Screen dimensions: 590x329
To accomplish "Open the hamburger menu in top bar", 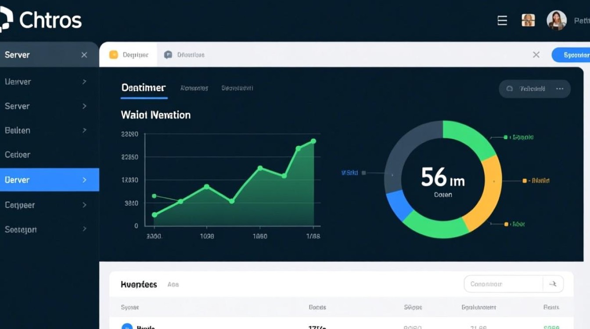I will coord(502,21).
